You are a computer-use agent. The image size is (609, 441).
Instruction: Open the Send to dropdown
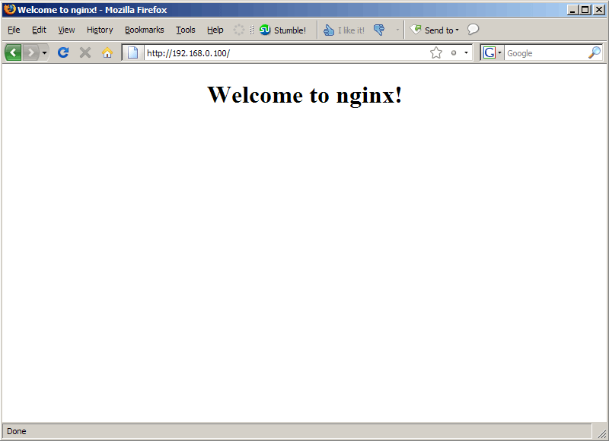(x=435, y=30)
